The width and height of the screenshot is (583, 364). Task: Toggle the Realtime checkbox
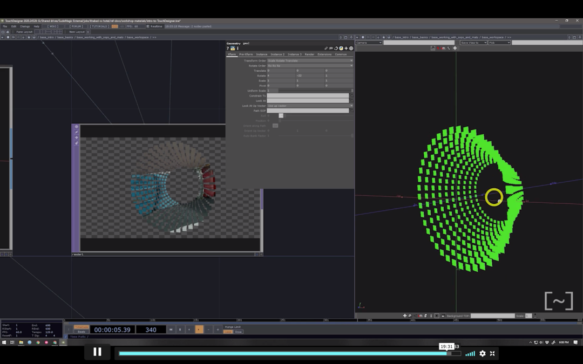tap(148, 26)
